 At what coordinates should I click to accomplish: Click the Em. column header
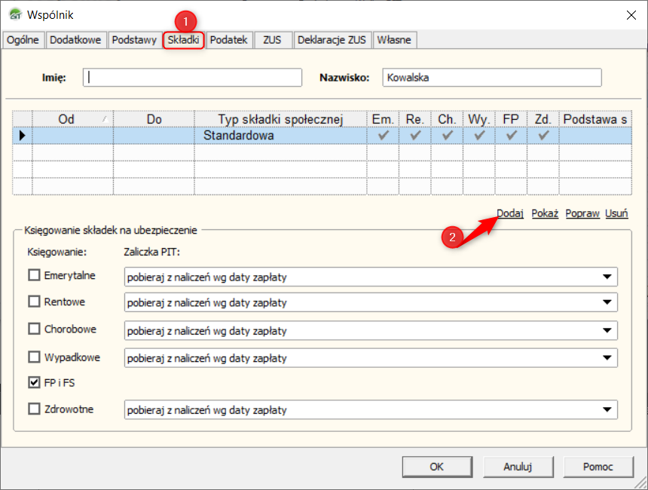click(x=383, y=119)
